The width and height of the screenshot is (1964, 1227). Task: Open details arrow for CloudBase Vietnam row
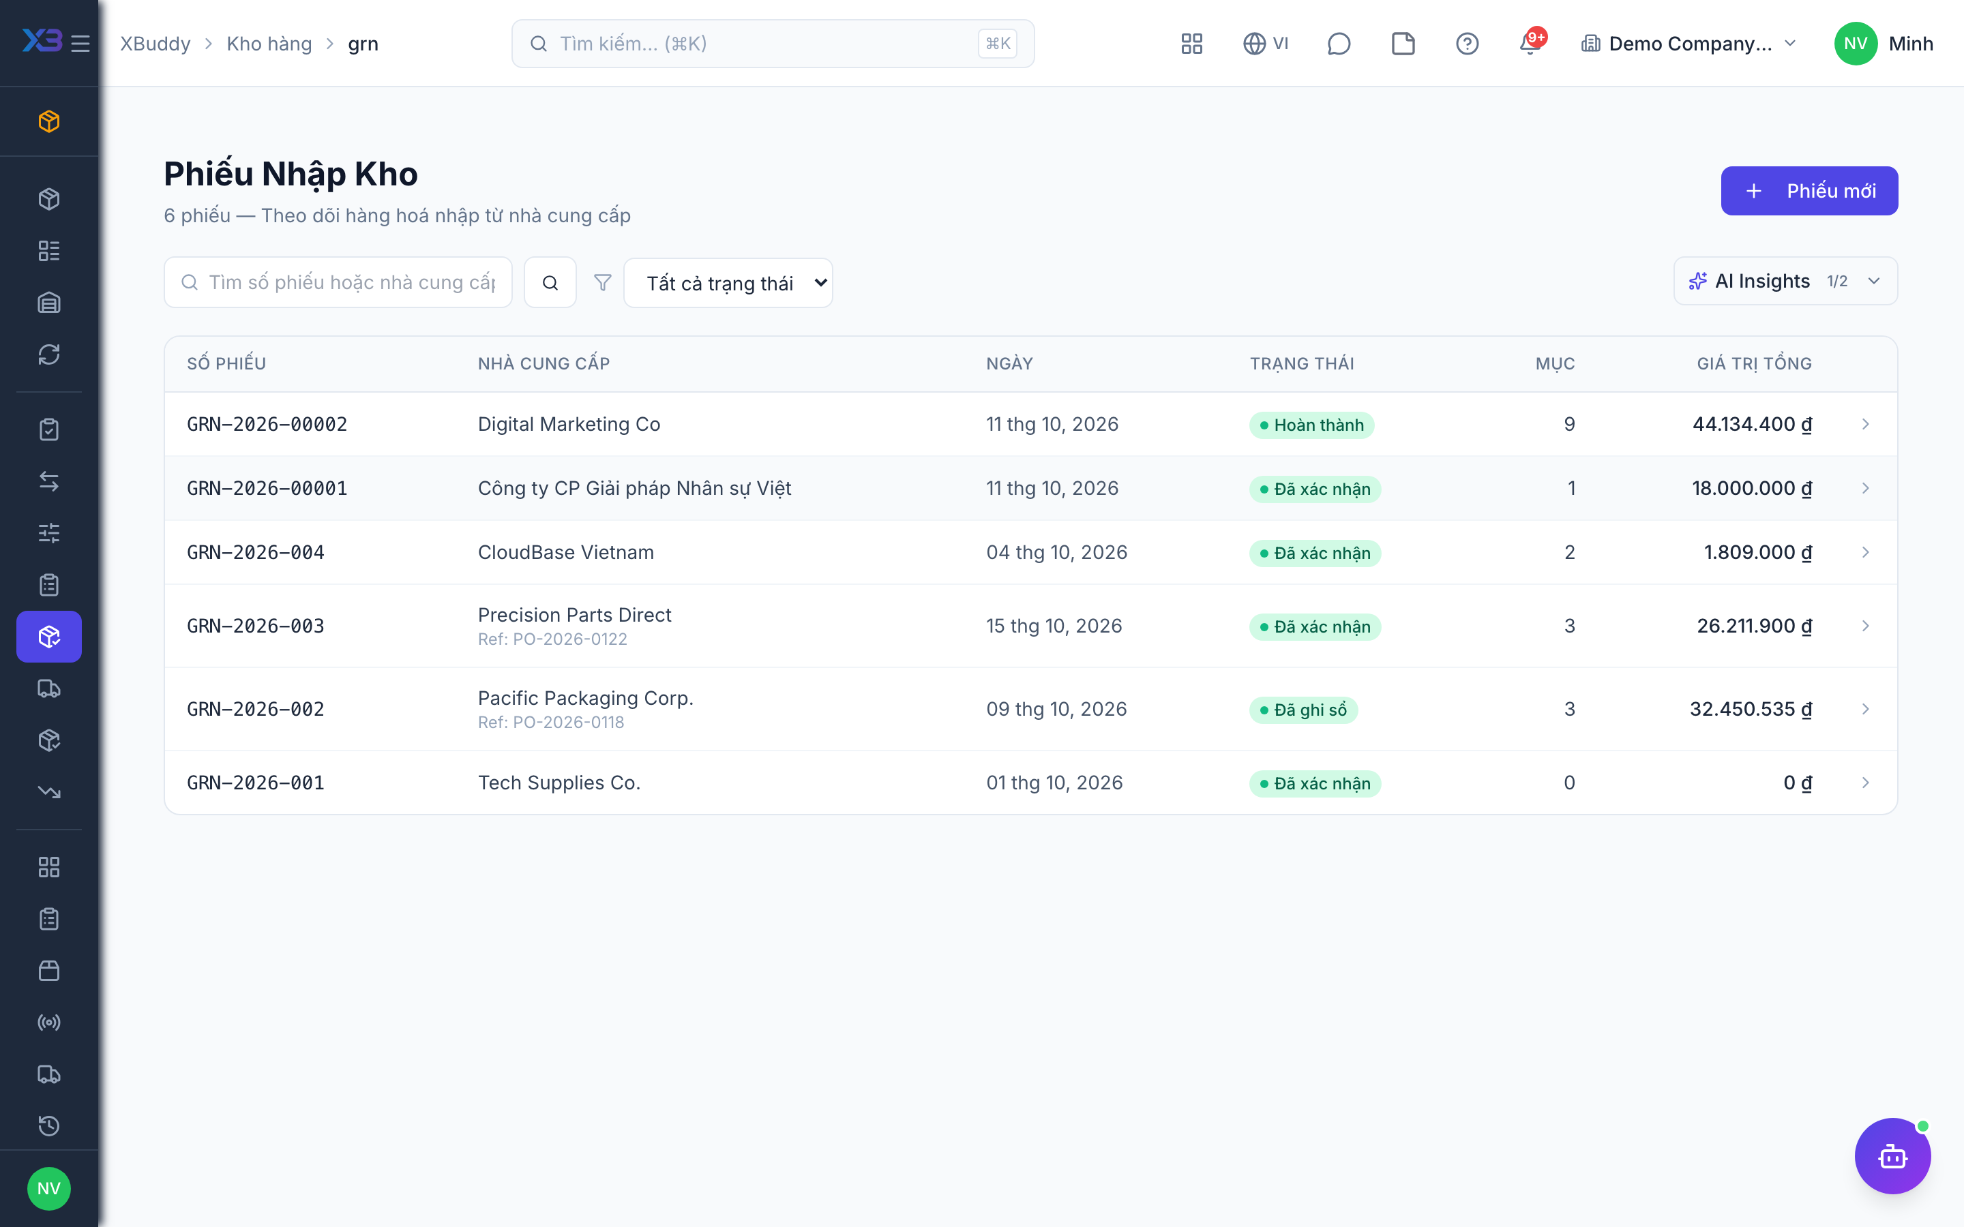tap(1865, 553)
